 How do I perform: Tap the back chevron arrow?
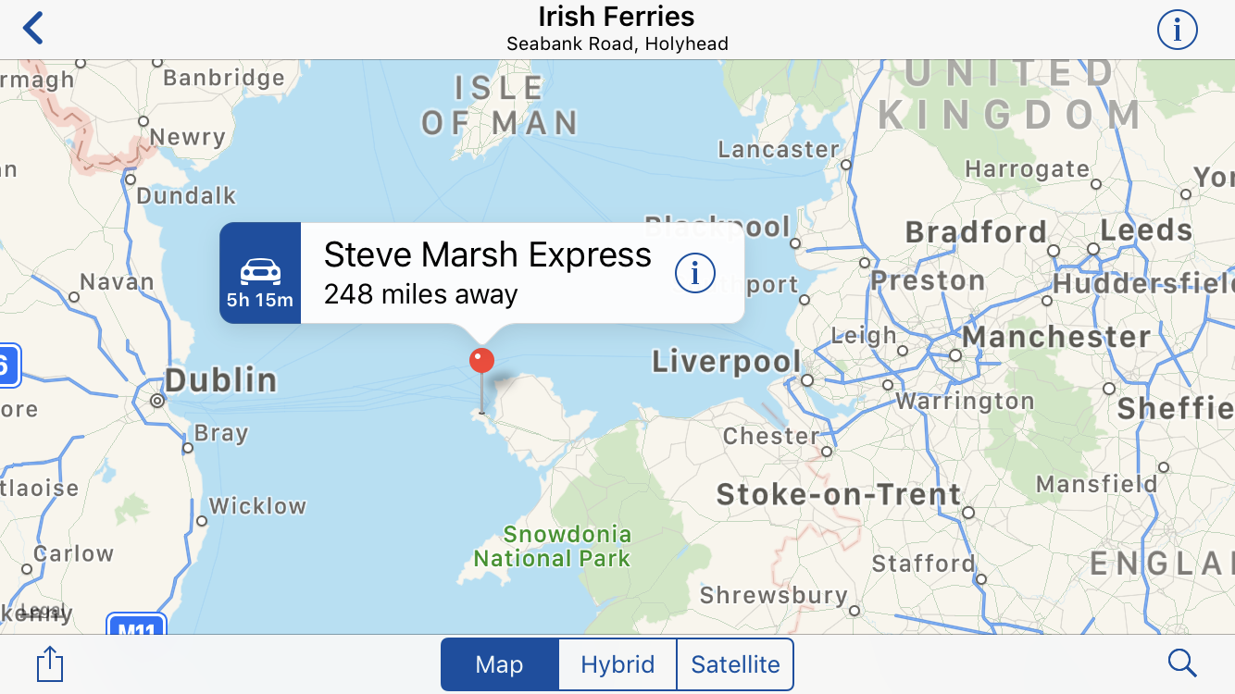[x=33, y=29]
